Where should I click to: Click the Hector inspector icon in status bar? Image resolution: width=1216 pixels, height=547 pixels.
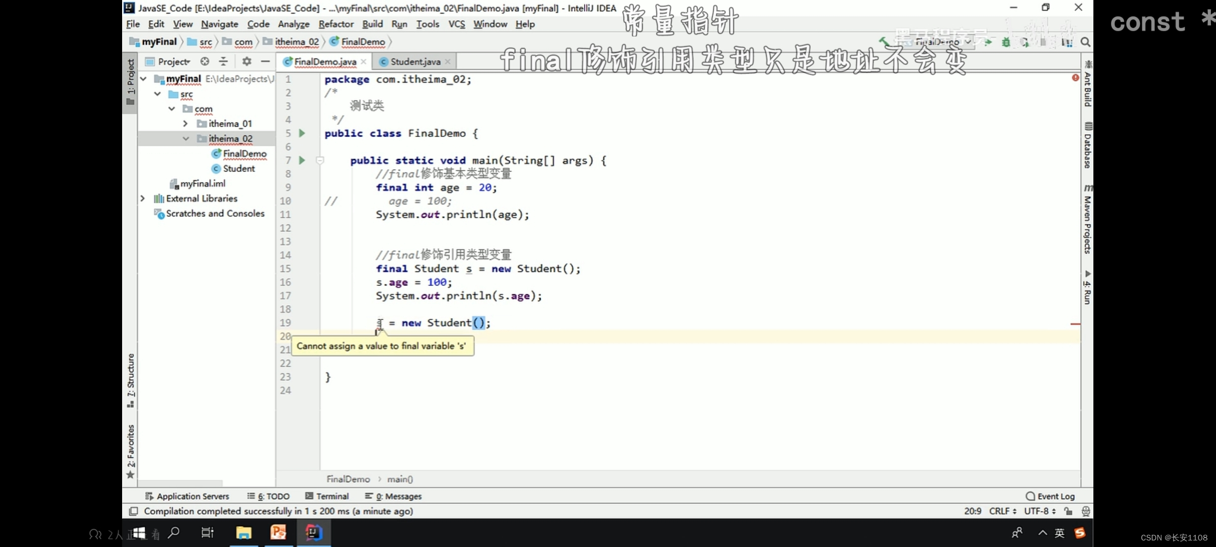pyautogui.click(x=1085, y=511)
